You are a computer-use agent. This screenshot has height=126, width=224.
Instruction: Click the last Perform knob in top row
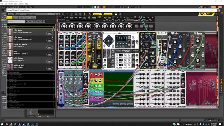(129, 26)
